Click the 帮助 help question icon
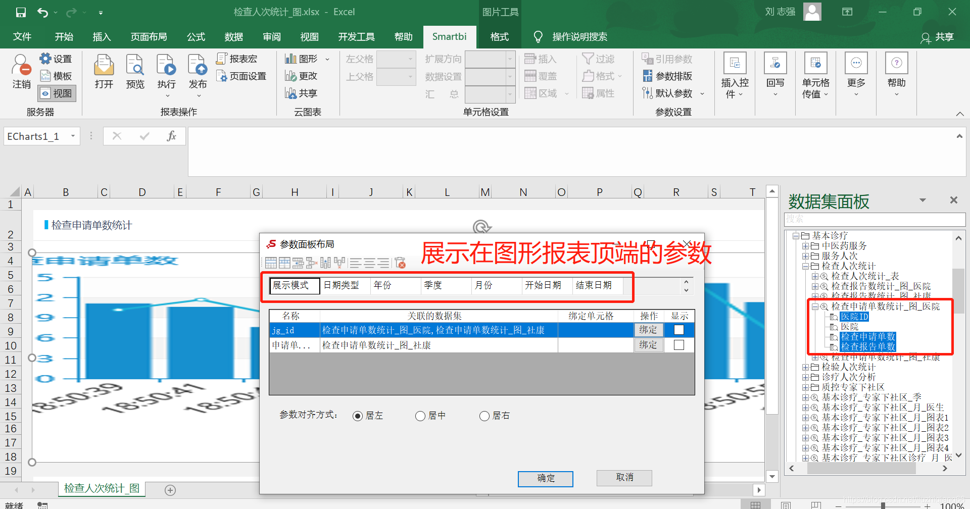 tap(896, 64)
